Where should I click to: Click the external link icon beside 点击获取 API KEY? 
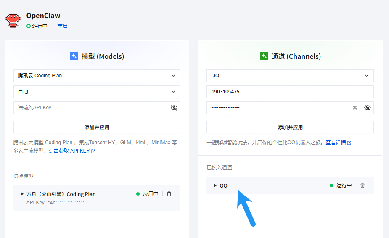click(93, 151)
